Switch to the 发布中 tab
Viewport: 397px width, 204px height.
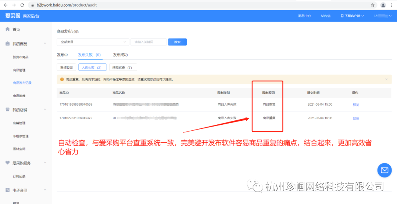62,55
